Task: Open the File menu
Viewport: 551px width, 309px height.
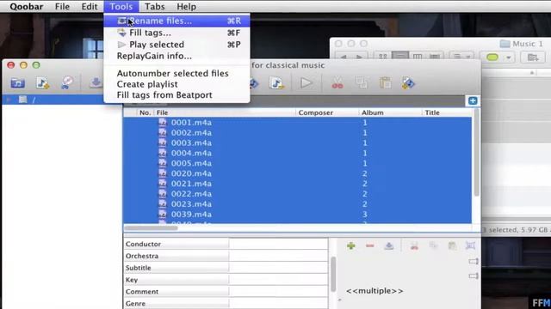Action: pos(62,7)
